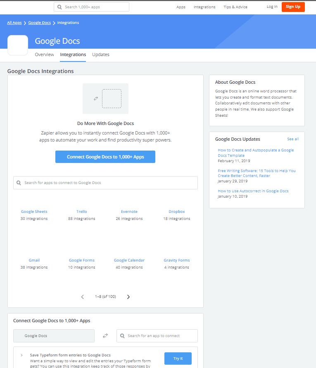Open the Updates tab
Screen dimensions: 316x368
click(x=101, y=54)
